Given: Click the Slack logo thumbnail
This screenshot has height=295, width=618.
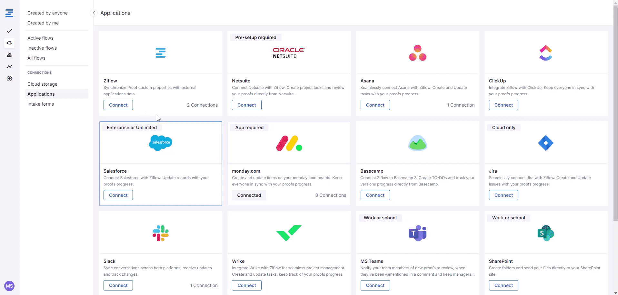Looking at the screenshot, I should 161,233.
